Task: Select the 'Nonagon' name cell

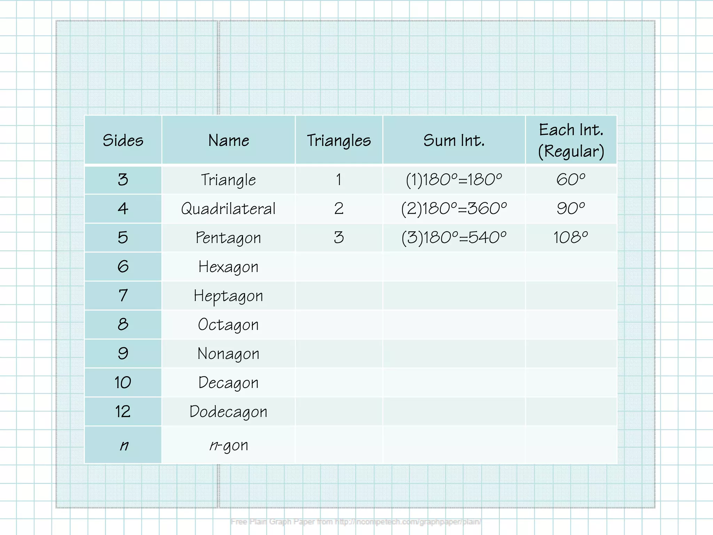Action: pyautogui.click(x=228, y=354)
